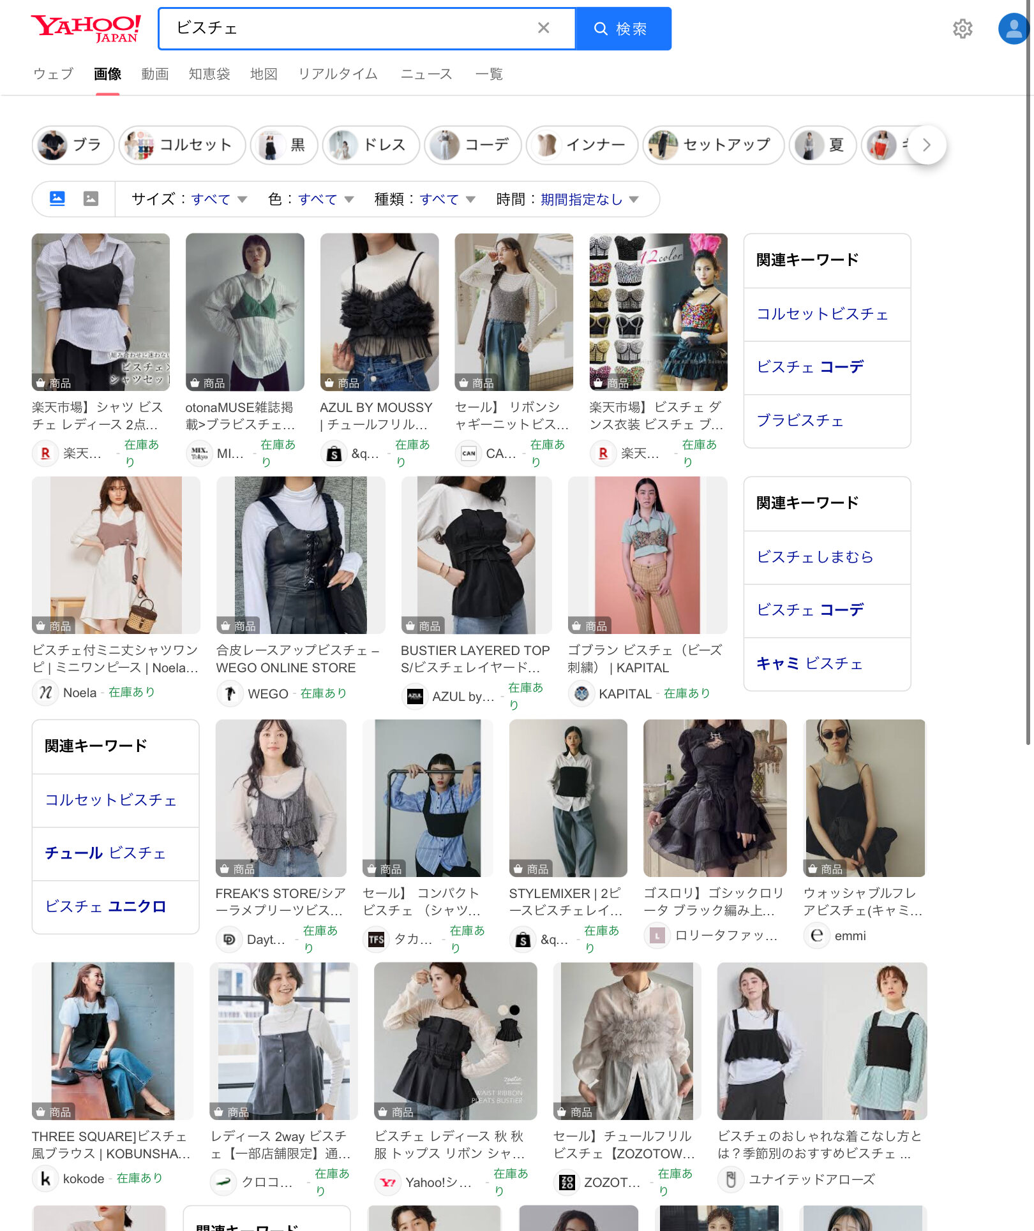Image resolution: width=1034 pixels, height=1231 pixels.
Task: Click the ZOZOTOWN store icon
Action: point(566,1182)
